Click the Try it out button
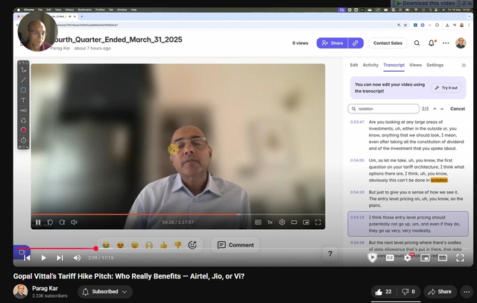 coord(446,87)
